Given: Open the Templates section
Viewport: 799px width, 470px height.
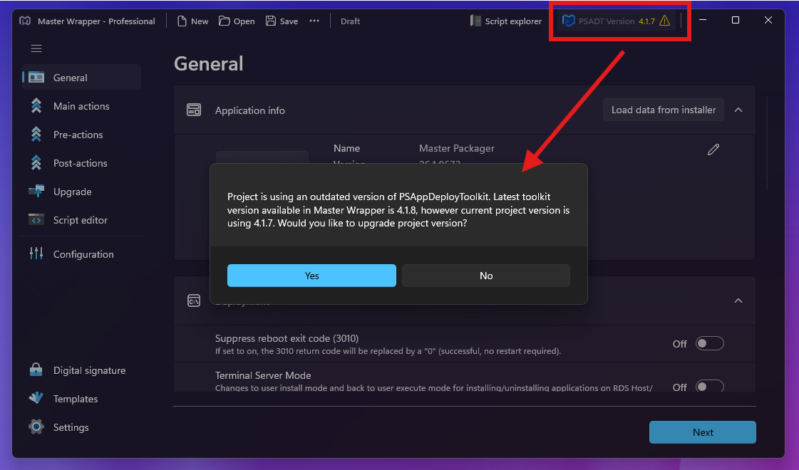Looking at the screenshot, I should (x=76, y=398).
